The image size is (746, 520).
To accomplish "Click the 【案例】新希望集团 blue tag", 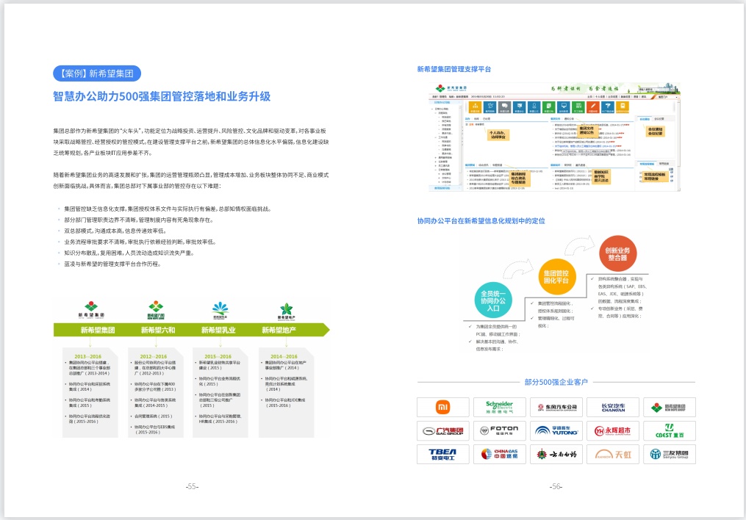I will coord(97,73).
